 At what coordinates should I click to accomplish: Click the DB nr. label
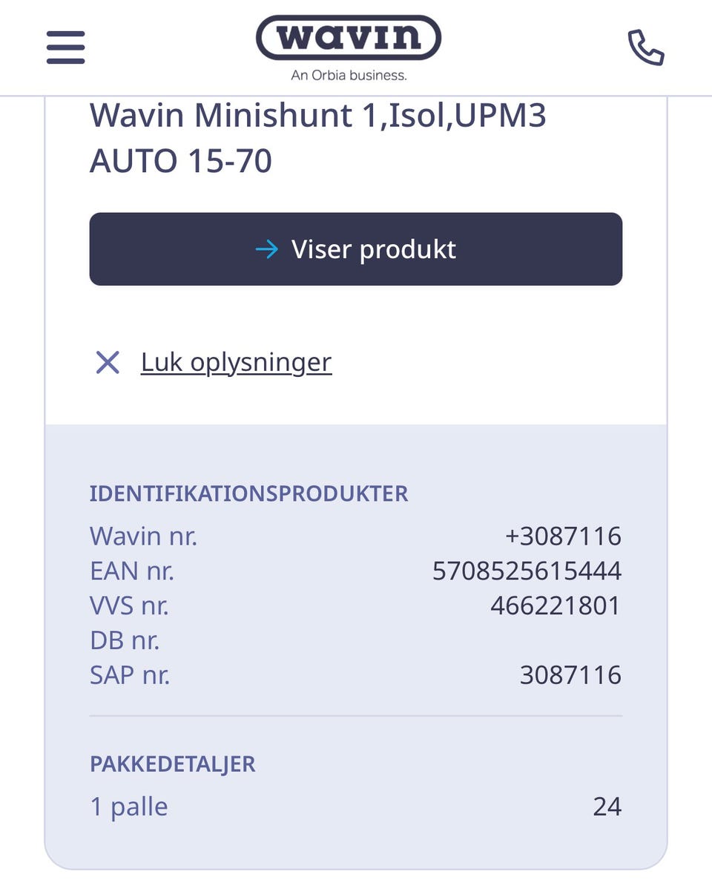point(125,640)
